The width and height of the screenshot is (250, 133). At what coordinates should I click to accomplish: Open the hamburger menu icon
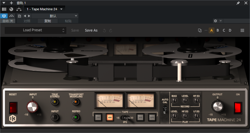[242, 30]
